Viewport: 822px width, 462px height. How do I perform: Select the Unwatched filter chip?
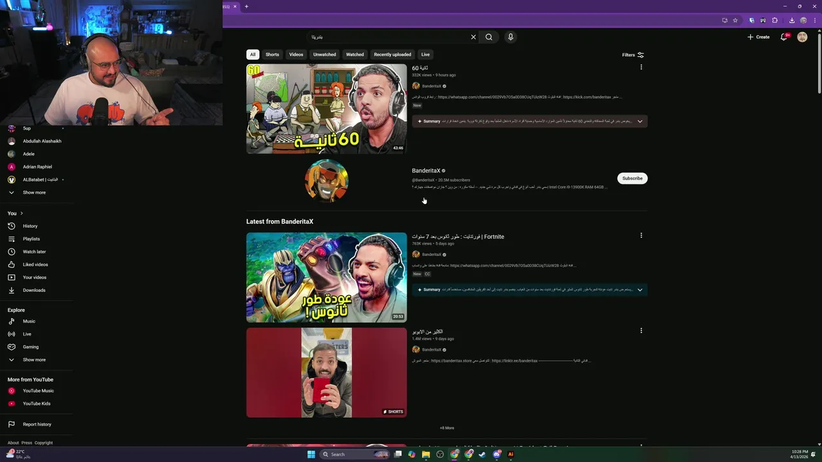tap(324, 55)
